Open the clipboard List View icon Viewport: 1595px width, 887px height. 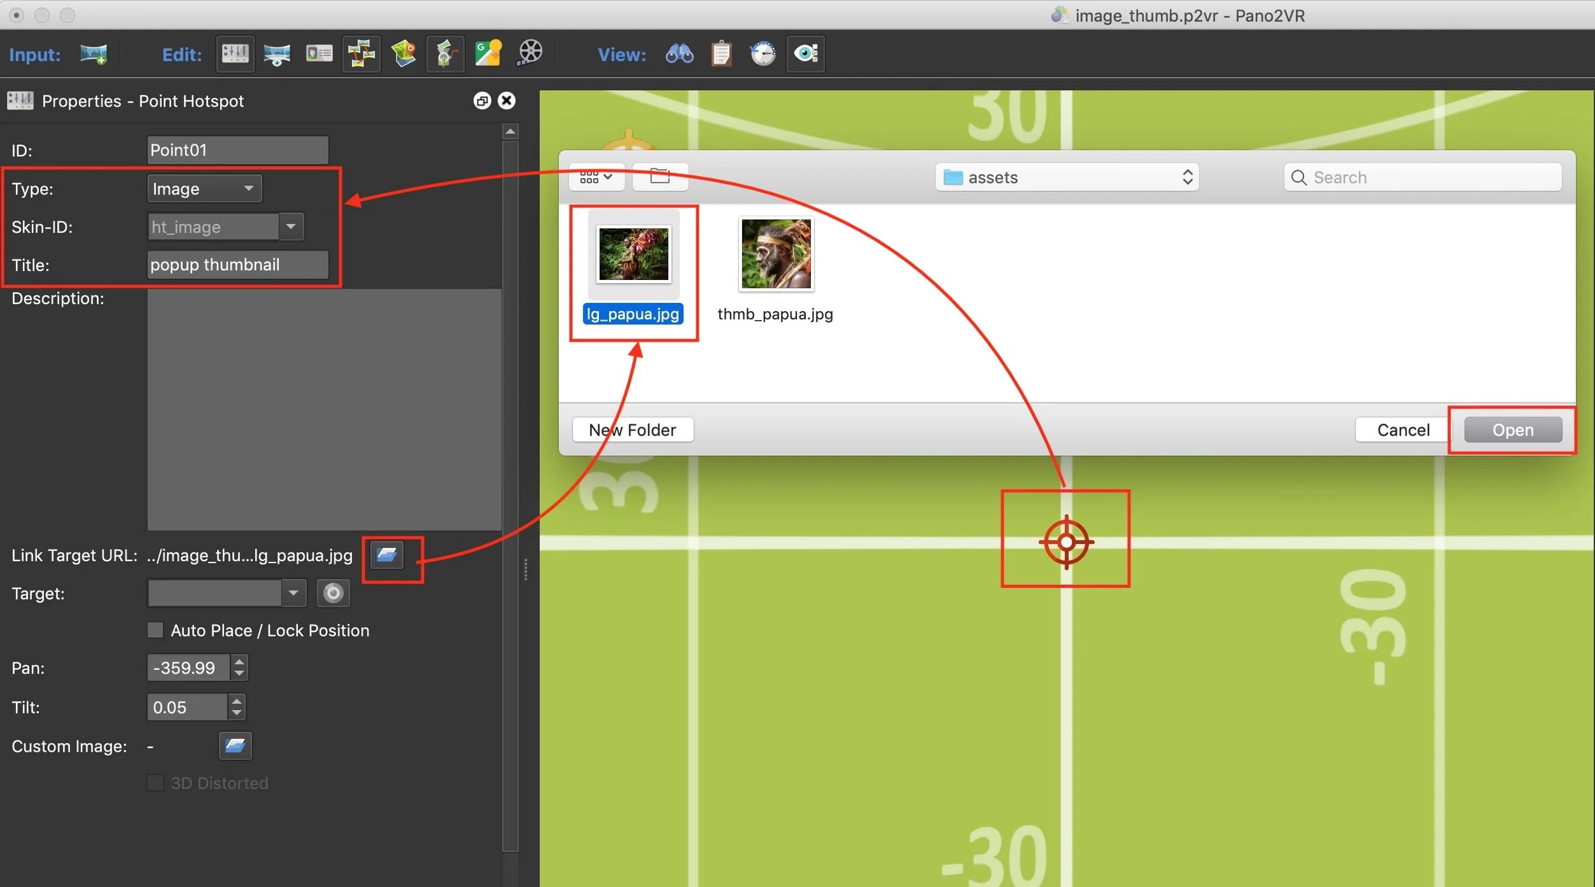click(x=721, y=54)
